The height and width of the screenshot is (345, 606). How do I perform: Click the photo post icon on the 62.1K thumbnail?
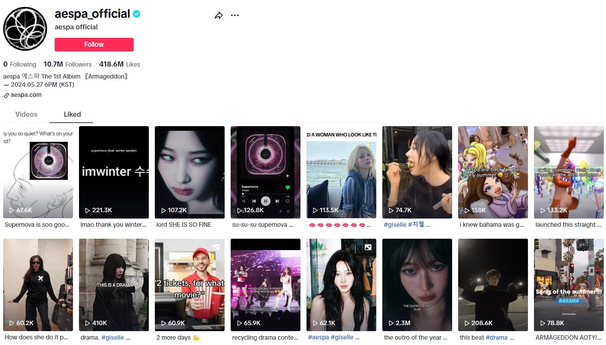pyautogui.click(x=368, y=247)
